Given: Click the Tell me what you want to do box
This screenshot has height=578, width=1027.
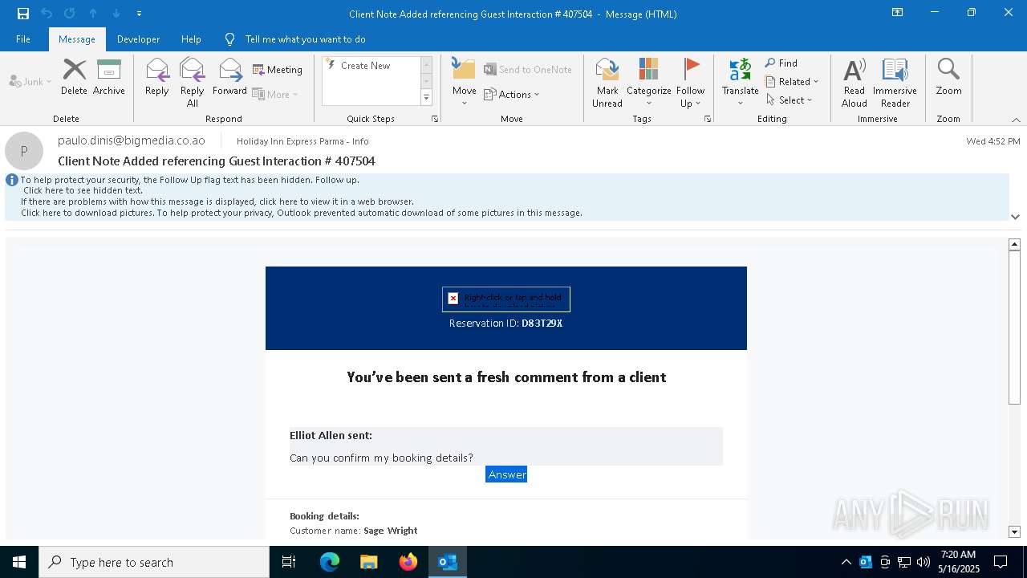Looking at the screenshot, I should [305, 39].
